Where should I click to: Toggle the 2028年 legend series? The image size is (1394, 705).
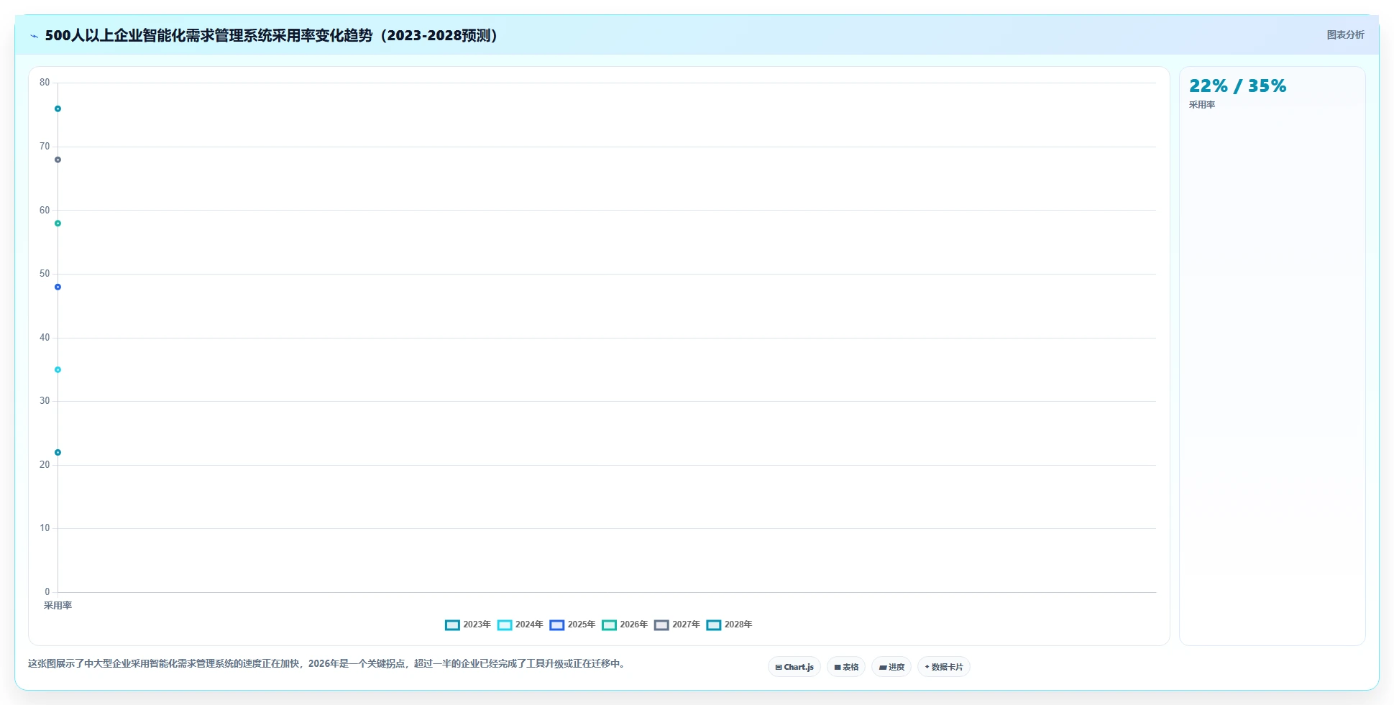(x=729, y=625)
